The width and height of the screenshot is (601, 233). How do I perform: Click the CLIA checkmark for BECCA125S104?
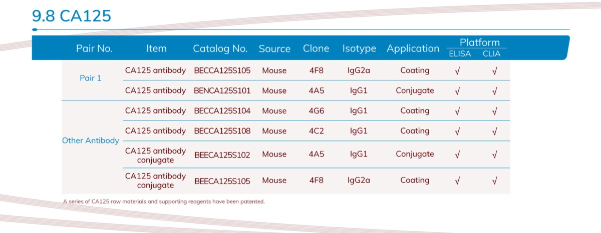(494, 111)
